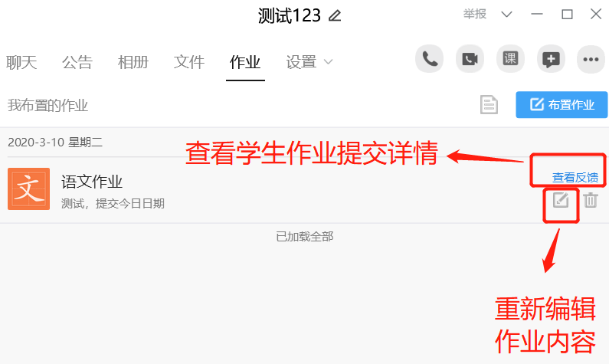This screenshot has height=364, width=609.
Task: Switch to the 聊天 tab
Action: coord(21,62)
